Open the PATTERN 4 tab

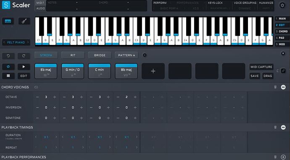tap(127, 55)
